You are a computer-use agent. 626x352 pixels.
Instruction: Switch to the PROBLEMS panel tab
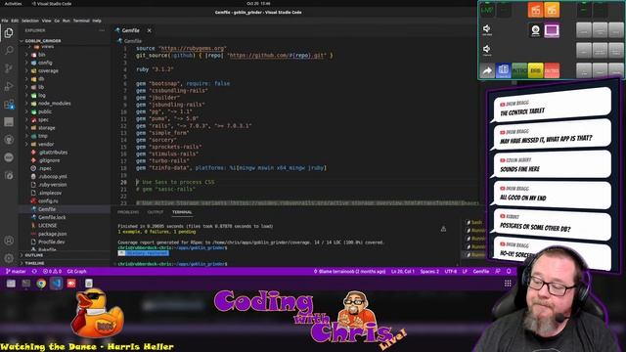click(128, 212)
